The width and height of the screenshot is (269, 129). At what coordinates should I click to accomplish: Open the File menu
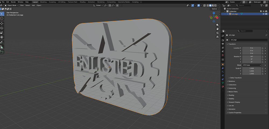[x=3, y=2]
